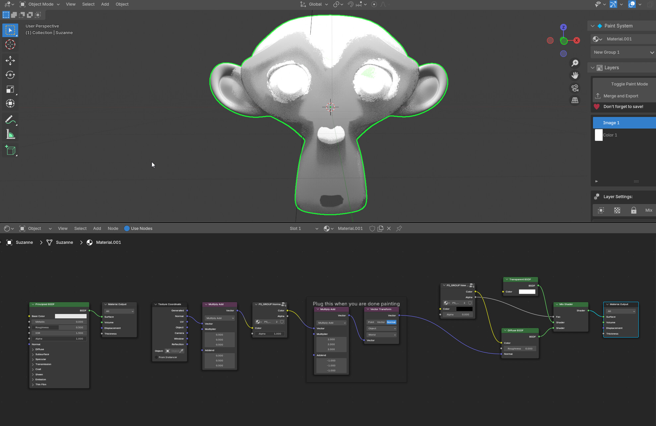Select Normal type in Vector Transform node
656x426 pixels.
tap(391, 322)
